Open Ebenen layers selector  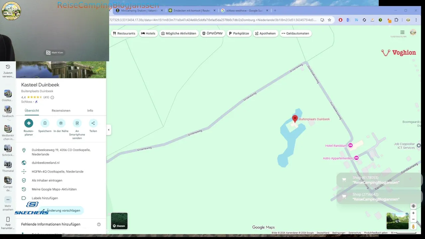pyautogui.click(x=119, y=221)
